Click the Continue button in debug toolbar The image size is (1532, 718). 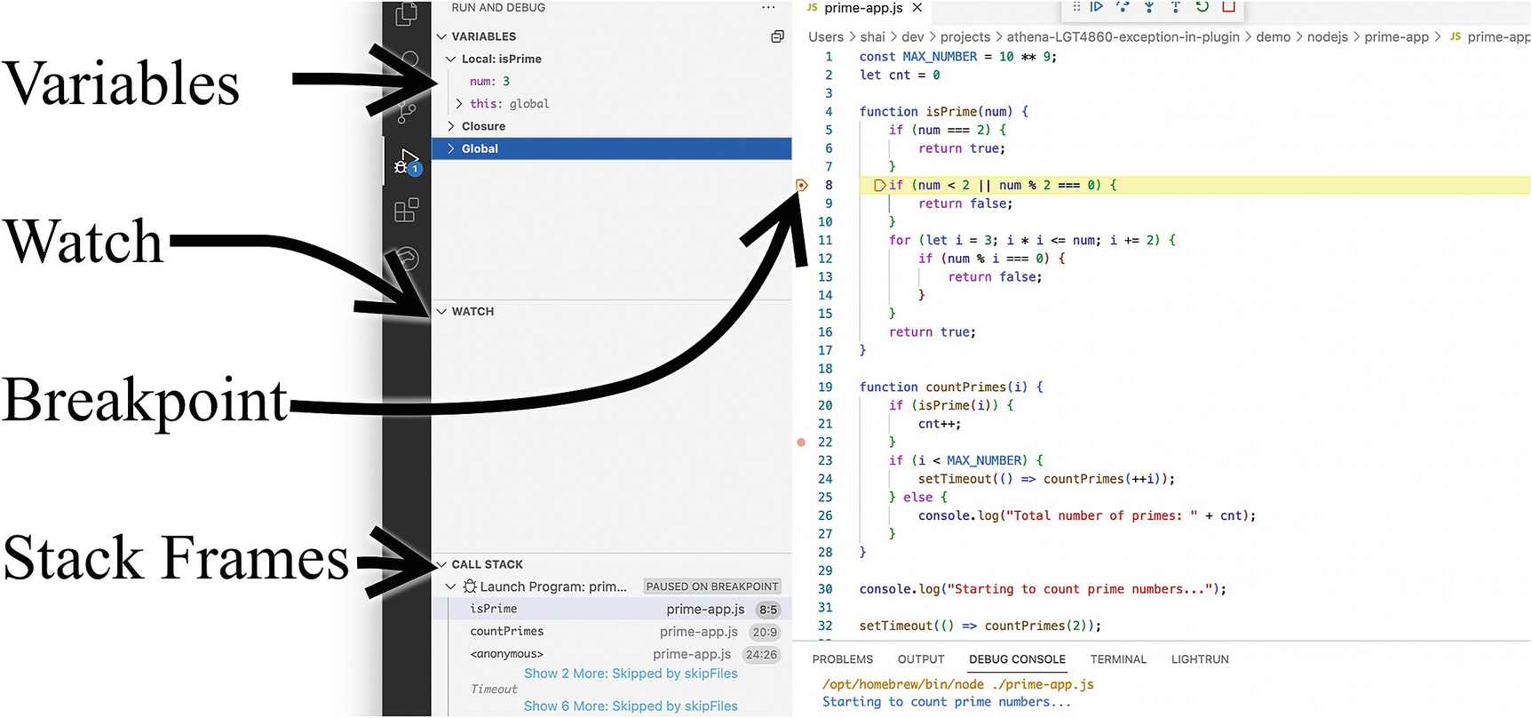tap(1097, 7)
